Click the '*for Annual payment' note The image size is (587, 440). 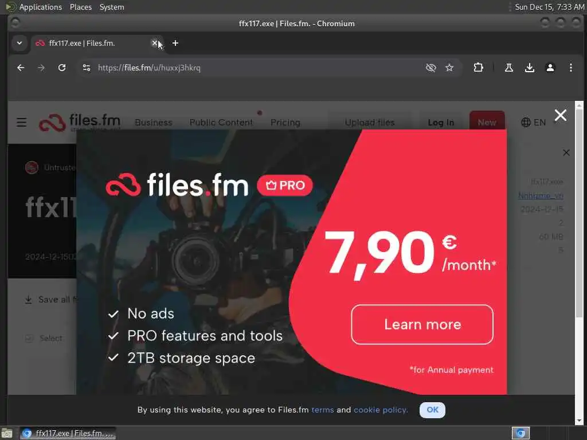point(451,370)
